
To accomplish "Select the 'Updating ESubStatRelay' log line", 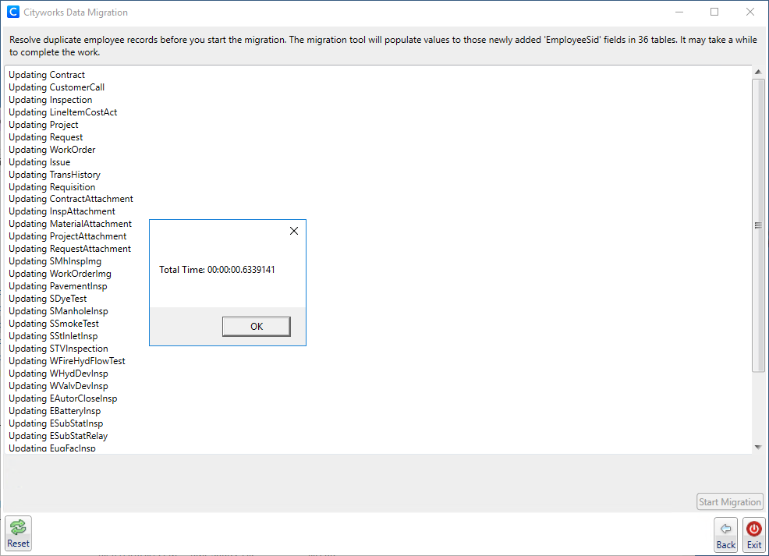I will pyautogui.click(x=58, y=436).
